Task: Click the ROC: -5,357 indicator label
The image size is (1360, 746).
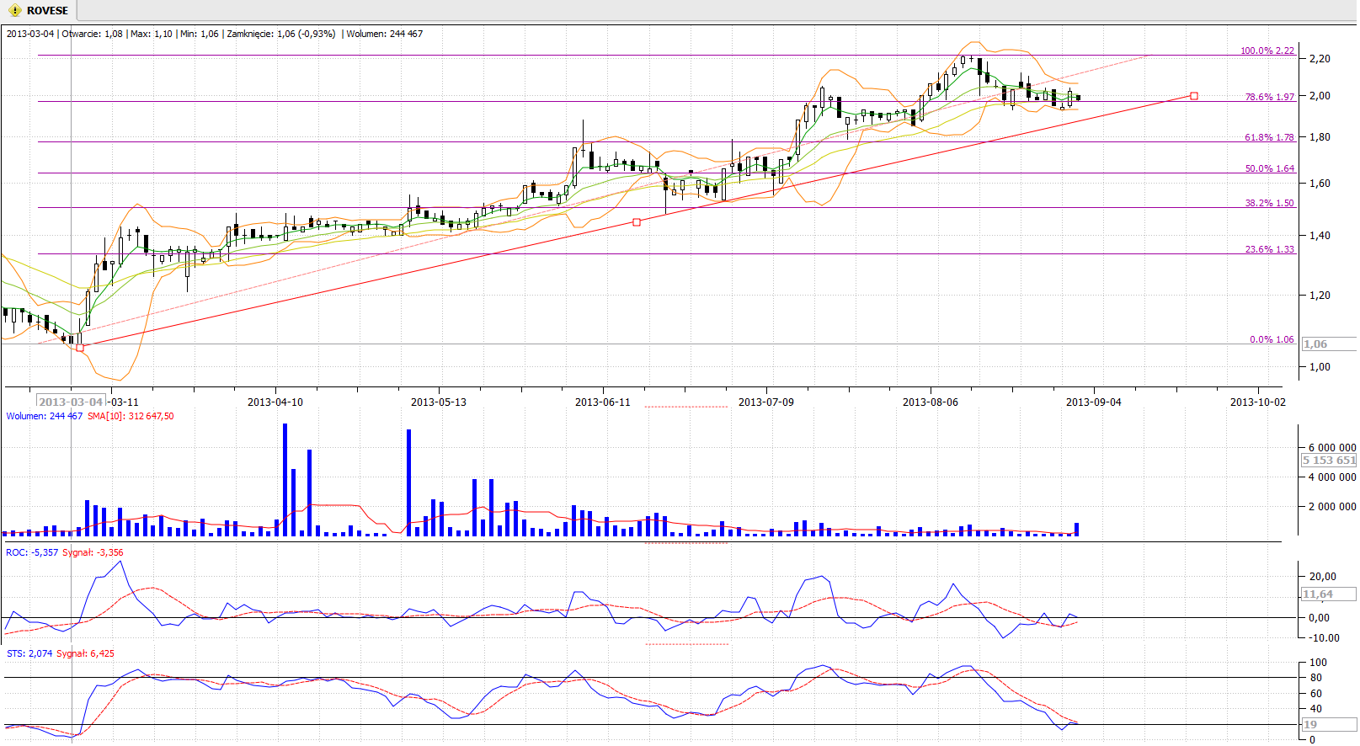Action: click(x=32, y=552)
